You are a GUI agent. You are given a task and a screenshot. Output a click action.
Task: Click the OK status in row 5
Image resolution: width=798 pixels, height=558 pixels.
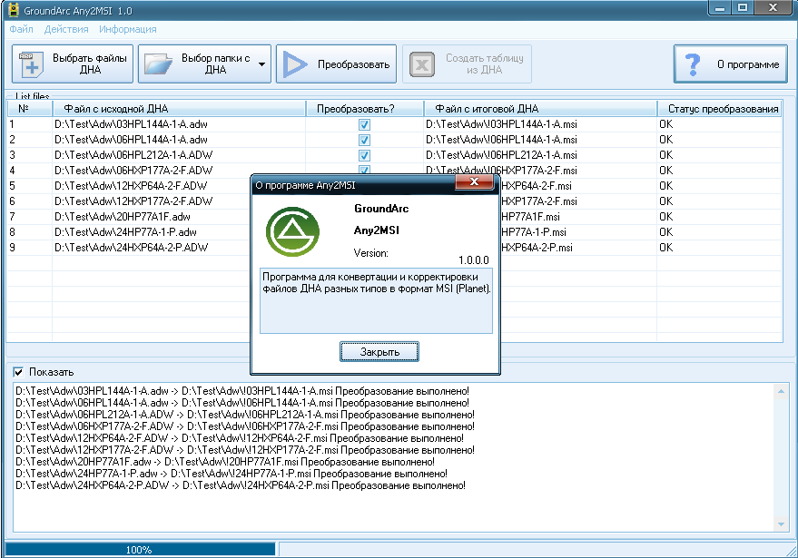coord(665,186)
